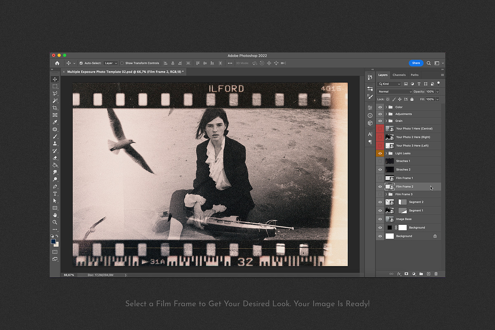Expand the Adjustments layer group
This screenshot has width=495, height=330.
(386, 114)
